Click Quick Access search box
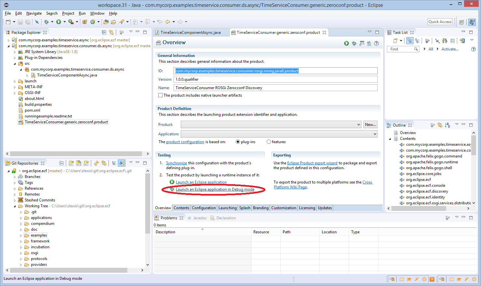The width and height of the screenshot is (481, 286). [x=440, y=22]
